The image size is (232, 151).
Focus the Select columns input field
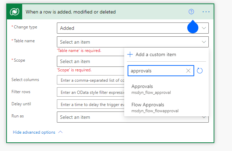tap(90, 80)
